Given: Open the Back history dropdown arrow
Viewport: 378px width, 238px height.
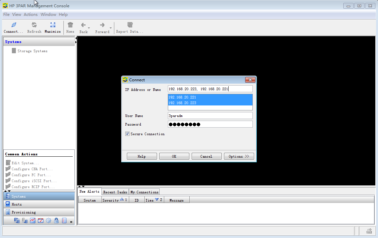Looking at the screenshot, I should [x=89, y=28].
